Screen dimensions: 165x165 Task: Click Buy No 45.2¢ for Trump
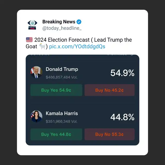pos(110,90)
